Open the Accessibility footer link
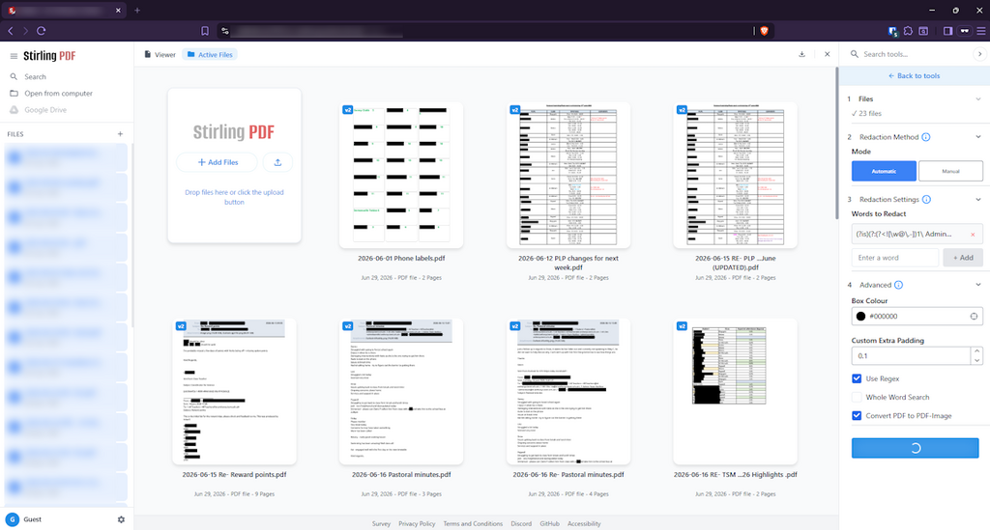The width and height of the screenshot is (990, 530). [x=584, y=523]
